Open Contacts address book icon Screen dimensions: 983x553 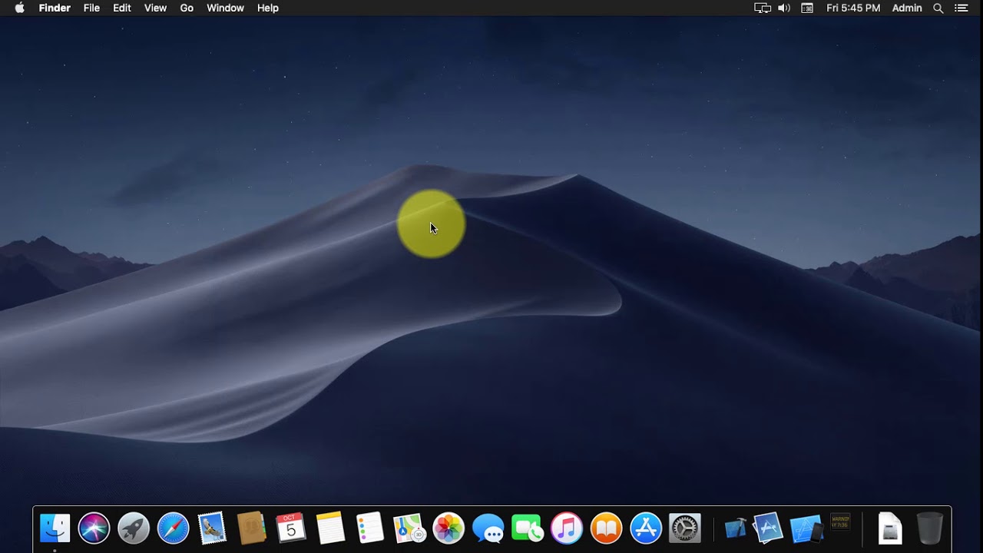251,528
